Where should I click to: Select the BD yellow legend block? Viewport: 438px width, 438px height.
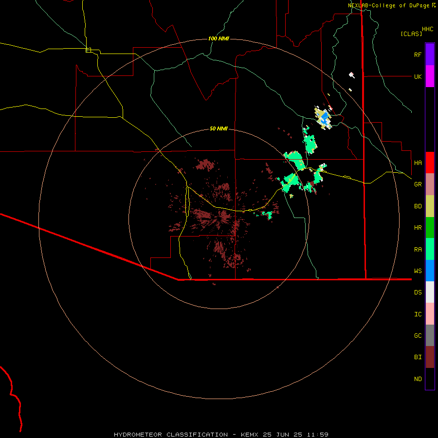pyautogui.click(x=430, y=206)
